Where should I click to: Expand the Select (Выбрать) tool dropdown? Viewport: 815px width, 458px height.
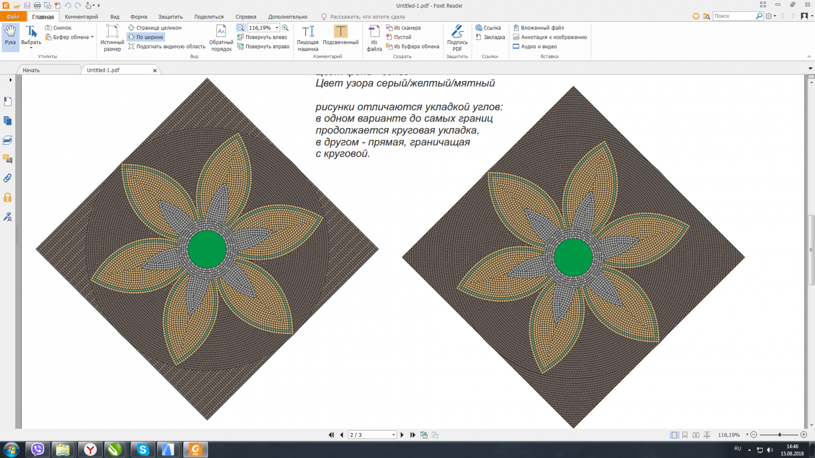coord(31,48)
